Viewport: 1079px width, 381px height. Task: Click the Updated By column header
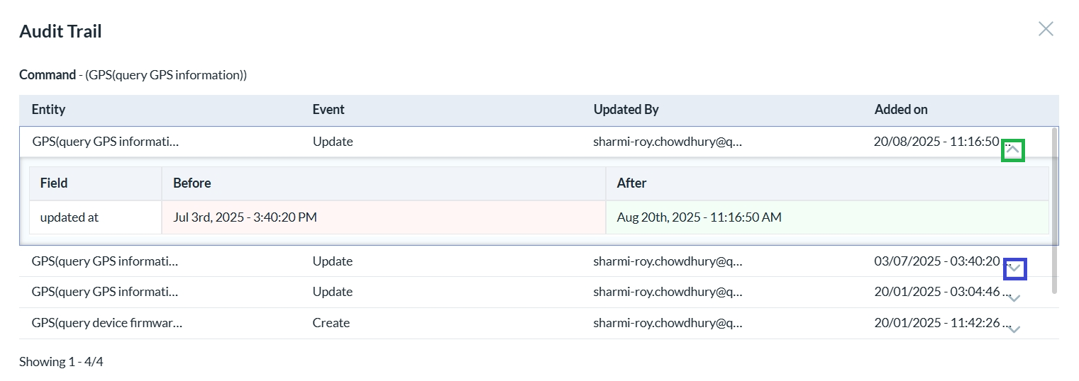click(626, 110)
